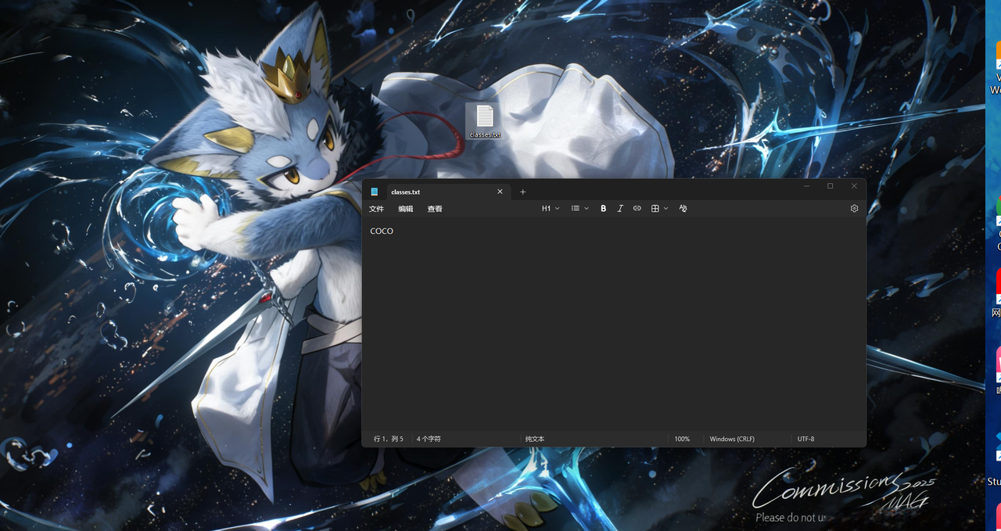Close the classes.txt tab

point(500,192)
